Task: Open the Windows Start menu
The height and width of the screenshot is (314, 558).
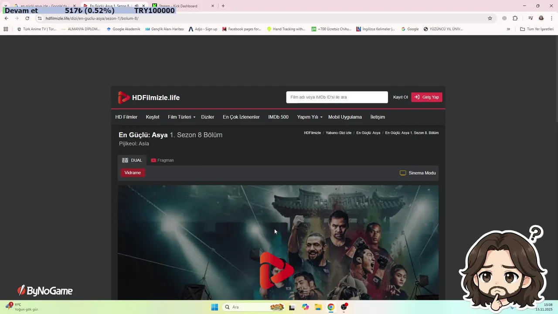Action: [x=214, y=307]
